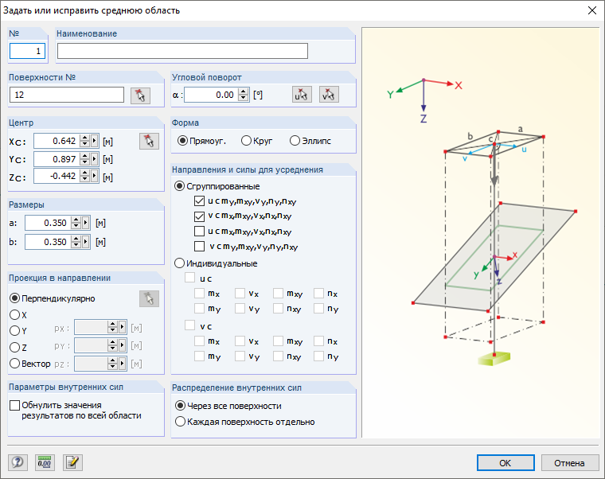This screenshot has width=605, height=479.
Task: Confirm the dialog with OK
Action: (x=505, y=463)
